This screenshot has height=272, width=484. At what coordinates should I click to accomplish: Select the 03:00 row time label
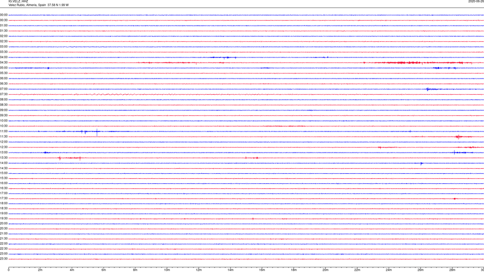click(x=4, y=46)
